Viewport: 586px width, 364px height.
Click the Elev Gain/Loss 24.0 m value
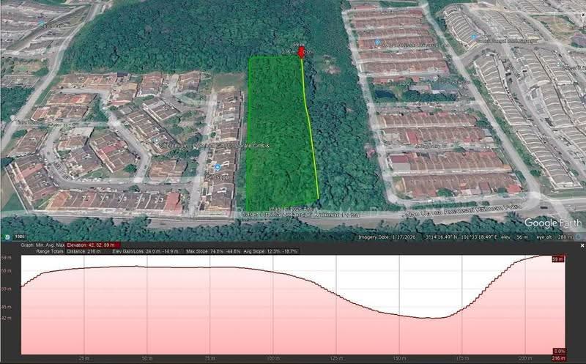[x=145, y=251]
